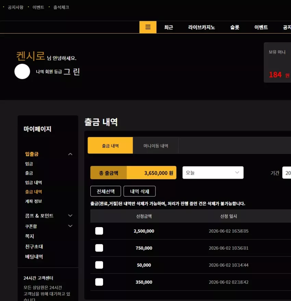291x301 pixels.
Task: Switch to the 머니이동 내역 tab
Action: [x=156, y=145]
